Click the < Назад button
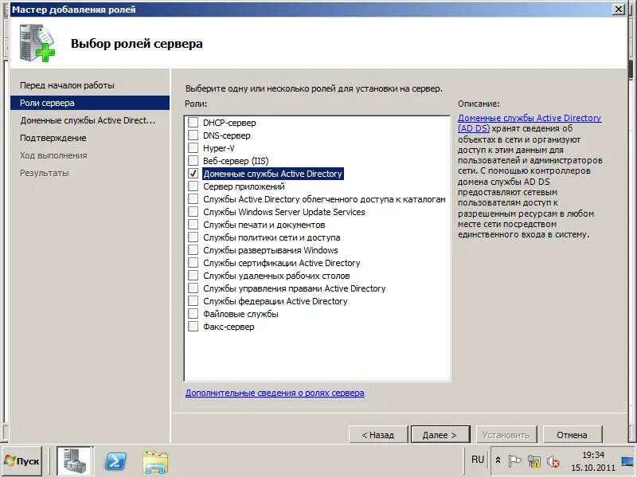This screenshot has height=478, width=637. tap(377, 434)
